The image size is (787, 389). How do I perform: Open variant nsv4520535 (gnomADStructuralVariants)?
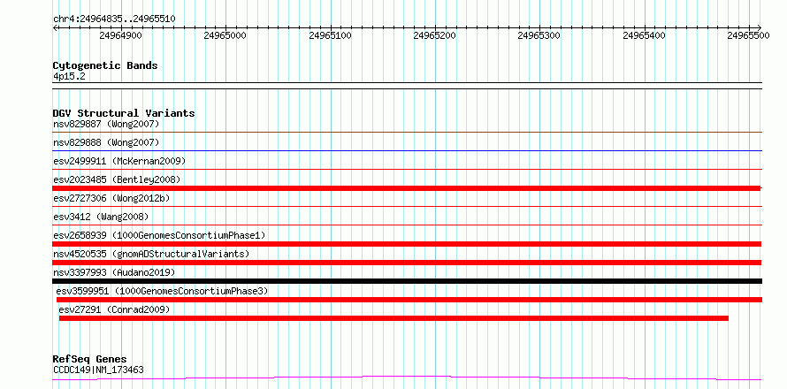tap(151, 254)
